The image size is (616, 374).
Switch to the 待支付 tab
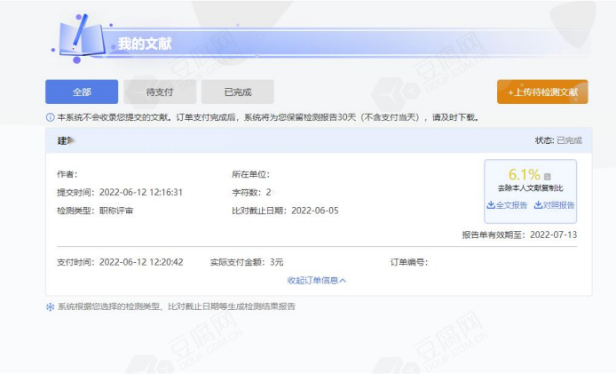point(158,92)
